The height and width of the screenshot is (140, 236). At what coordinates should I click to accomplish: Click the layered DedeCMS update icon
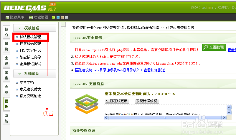point(87,104)
